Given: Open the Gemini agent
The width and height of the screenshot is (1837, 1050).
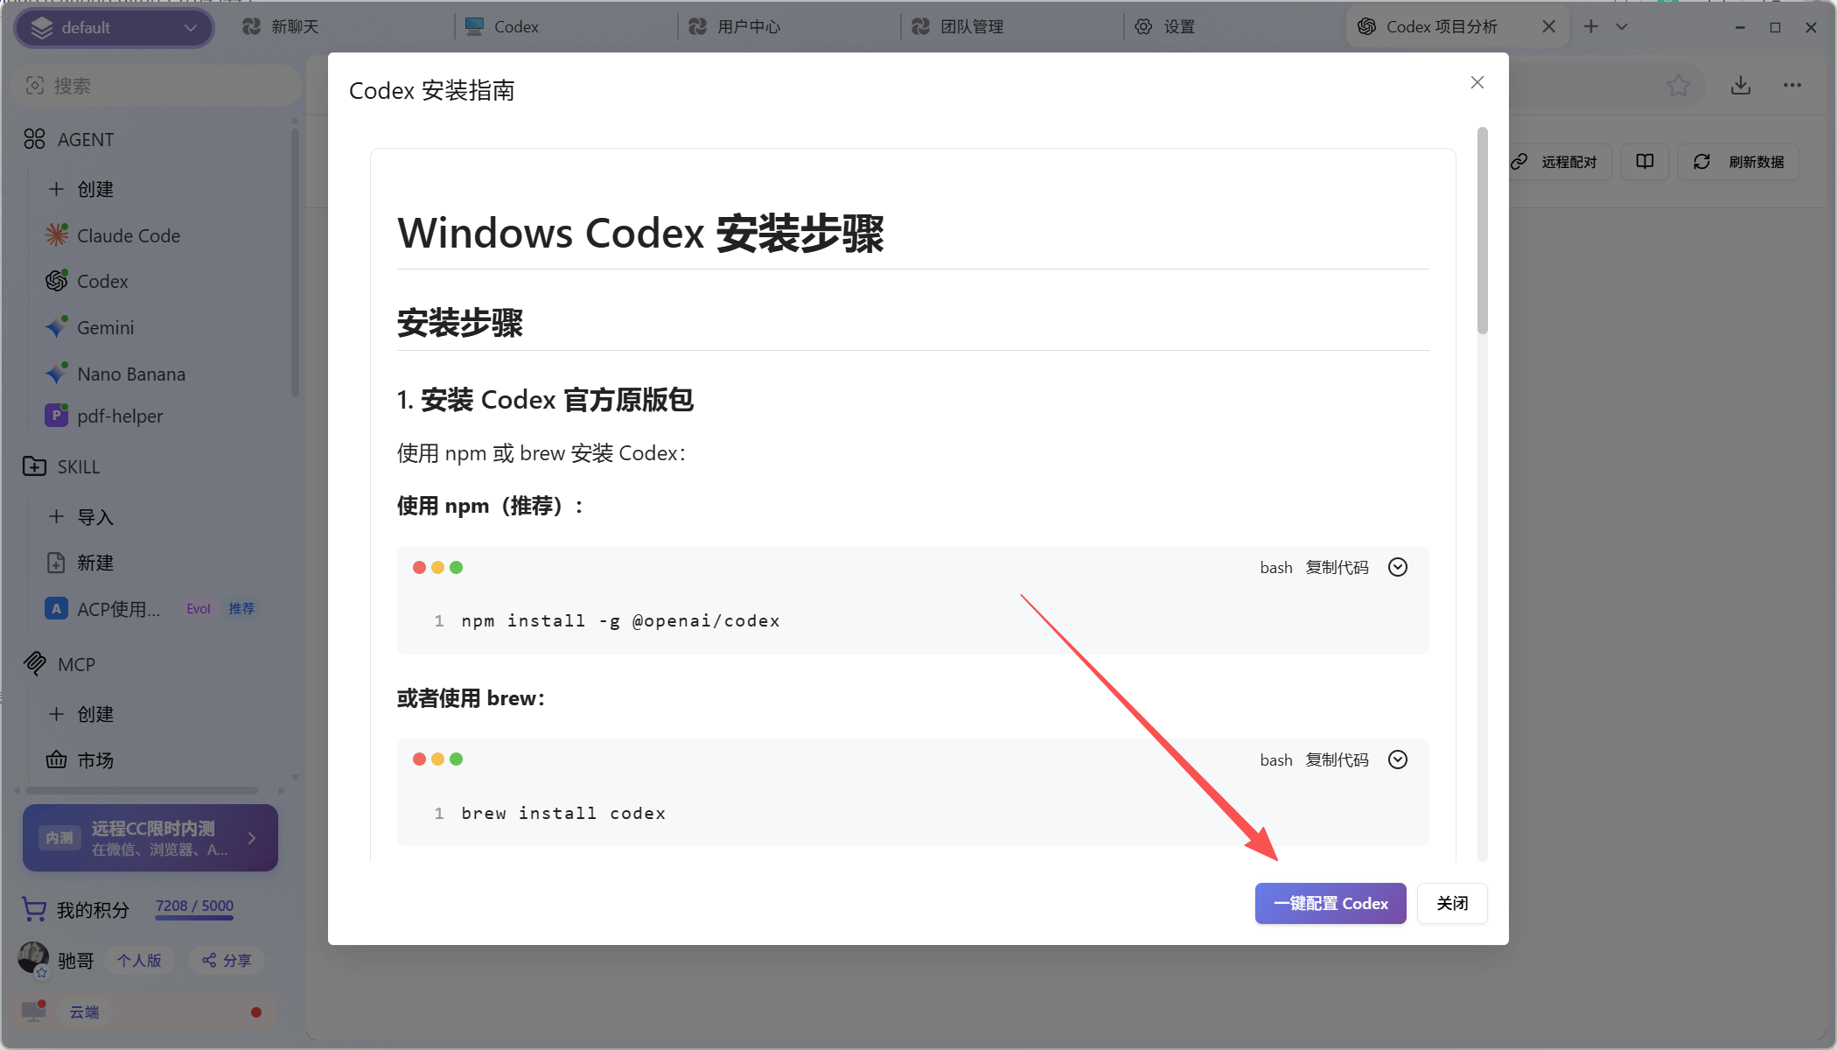Looking at the screenshot, I should pos(105,328).
